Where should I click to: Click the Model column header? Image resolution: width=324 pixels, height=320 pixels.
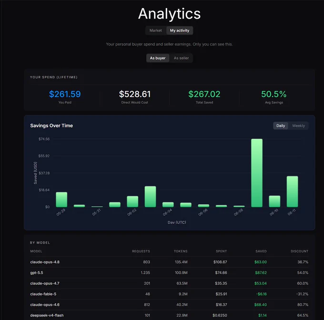tap(36, 251)
